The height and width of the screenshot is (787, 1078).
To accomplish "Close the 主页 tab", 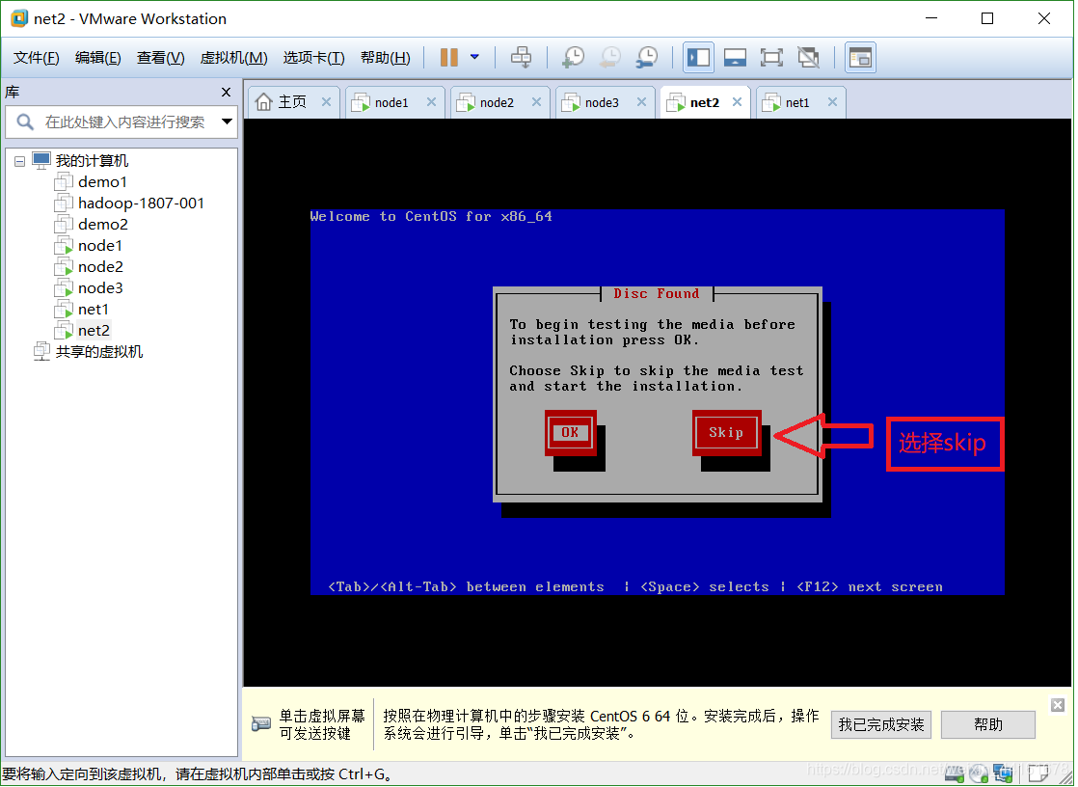I will coord(327,102).
